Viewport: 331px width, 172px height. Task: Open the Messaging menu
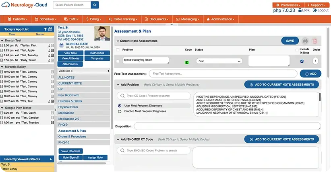pos(188,19)
